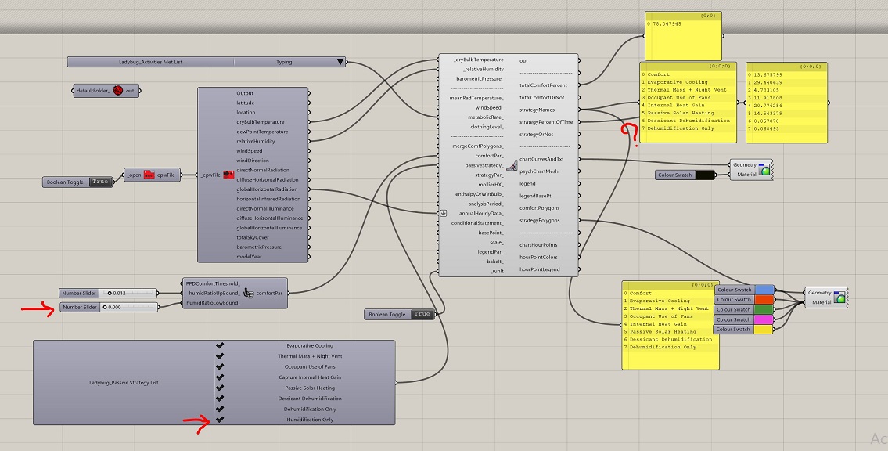This screenshot has height=451, width=888.
Task: Click the metabolicRate_ input label
Action: 485,117
